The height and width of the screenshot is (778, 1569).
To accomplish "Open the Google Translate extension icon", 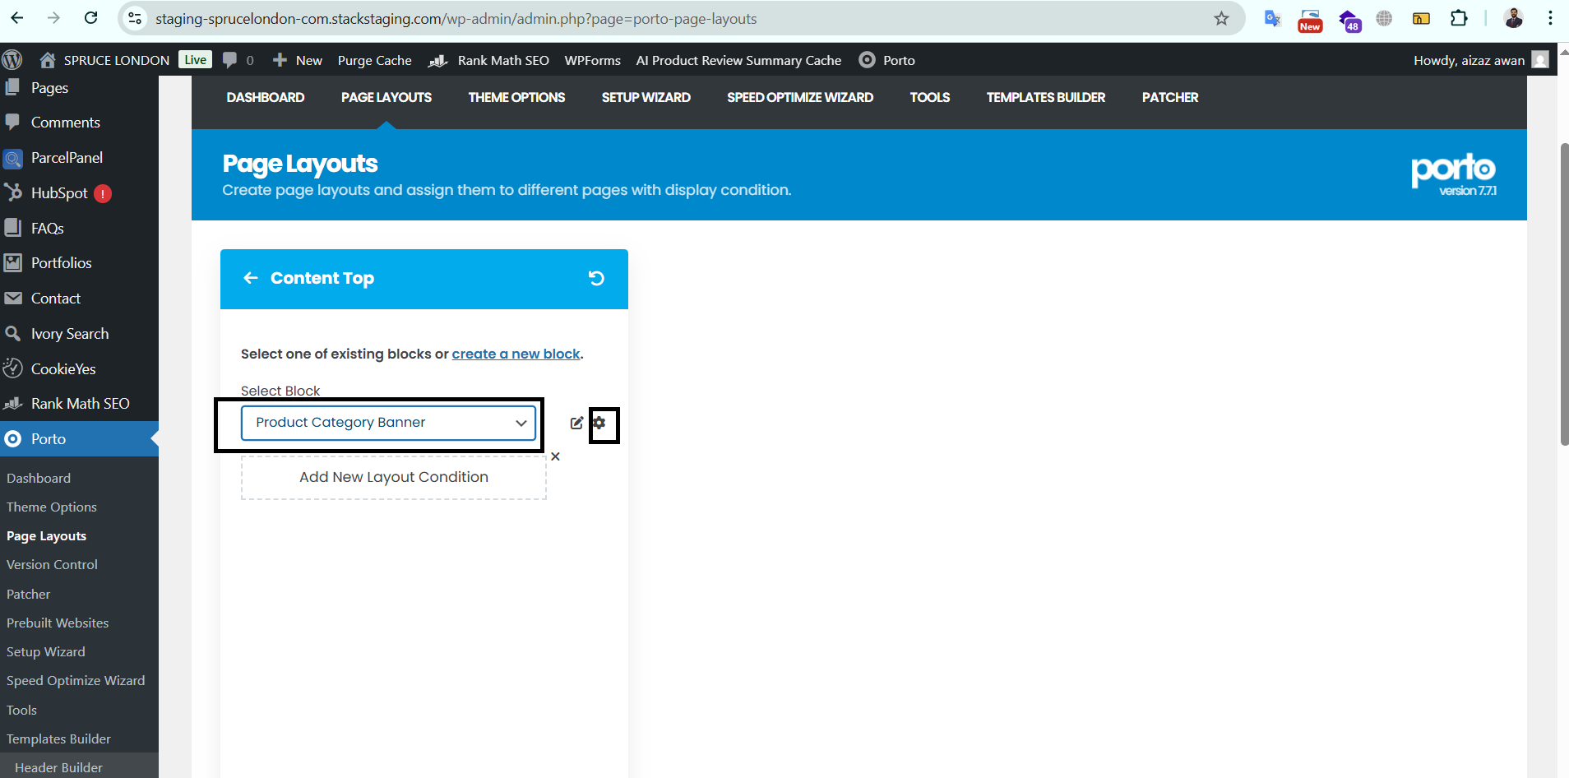I will 1272,18.
